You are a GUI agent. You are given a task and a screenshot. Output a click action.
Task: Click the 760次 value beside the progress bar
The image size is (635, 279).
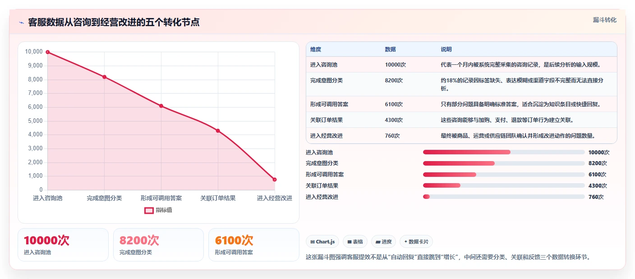596,197
